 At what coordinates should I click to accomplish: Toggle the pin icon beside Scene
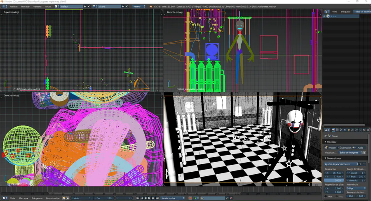coord(326,136)
